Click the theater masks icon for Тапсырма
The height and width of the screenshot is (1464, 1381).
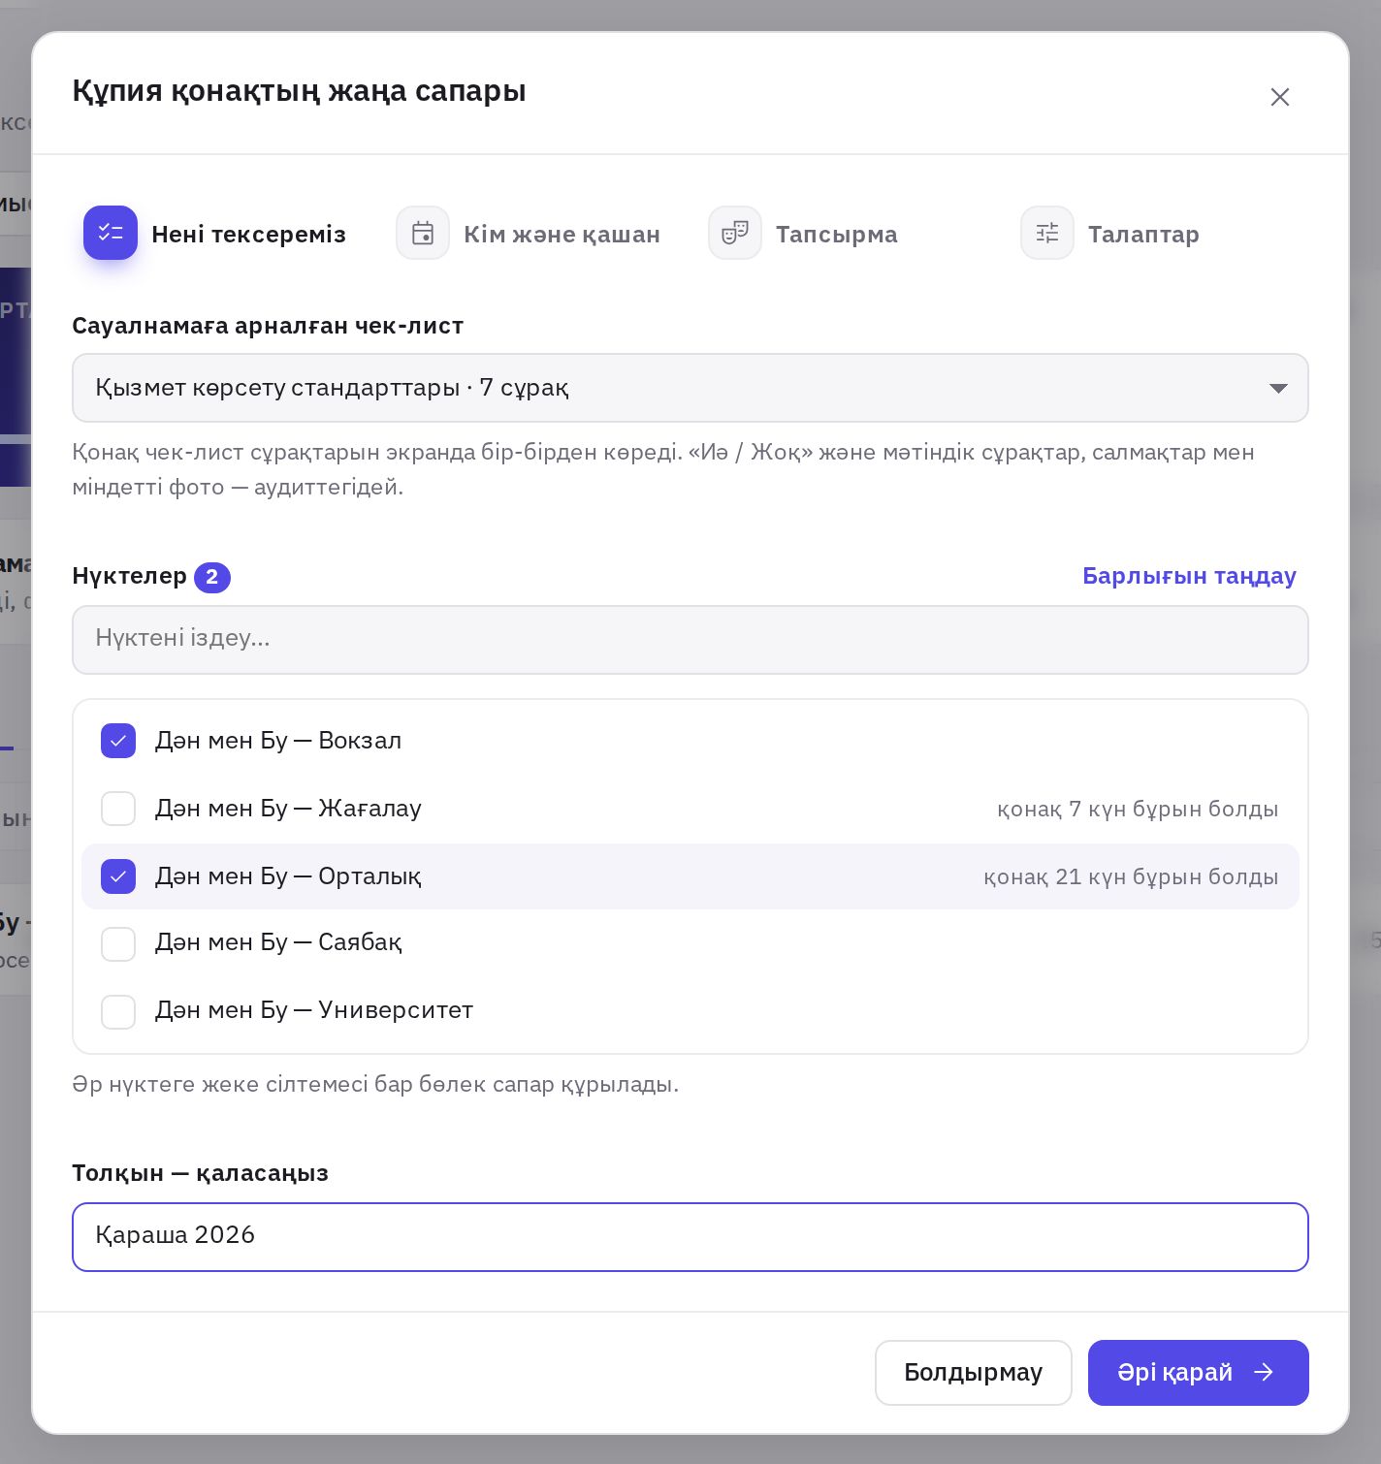coord(735,233)
